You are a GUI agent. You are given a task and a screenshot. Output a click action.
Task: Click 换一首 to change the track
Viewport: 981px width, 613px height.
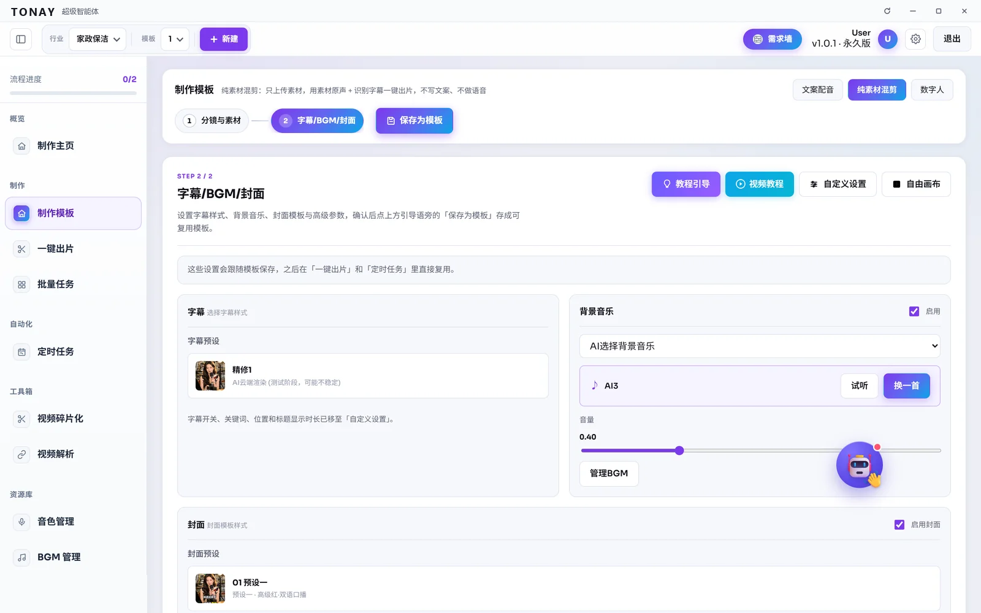click(906, 386)
